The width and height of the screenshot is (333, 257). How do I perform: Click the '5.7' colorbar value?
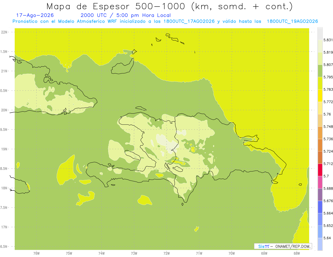[x=326, y=176]
